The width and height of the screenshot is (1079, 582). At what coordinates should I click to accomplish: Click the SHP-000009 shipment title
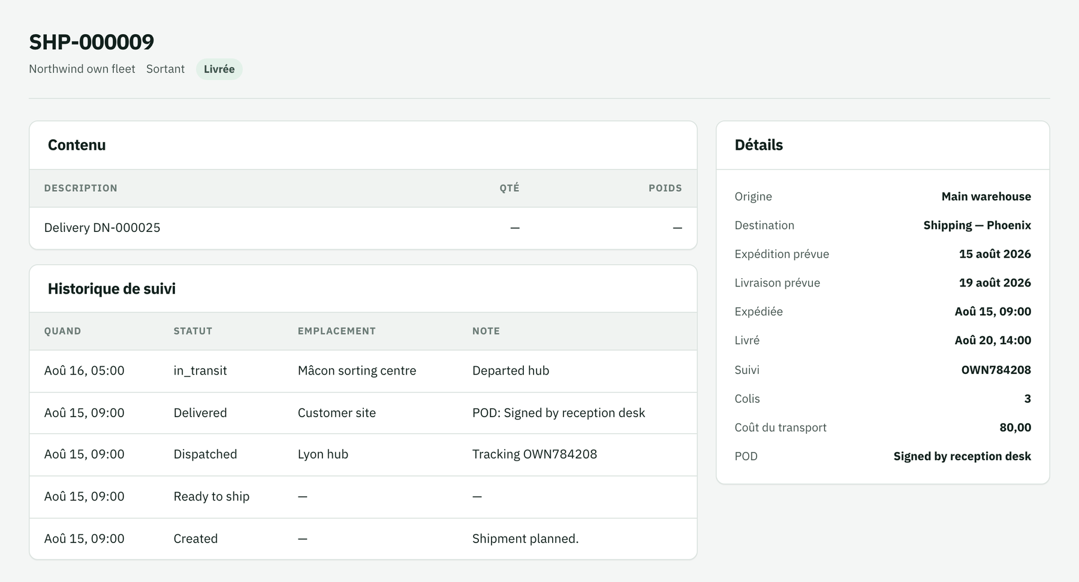click(92, 42)
